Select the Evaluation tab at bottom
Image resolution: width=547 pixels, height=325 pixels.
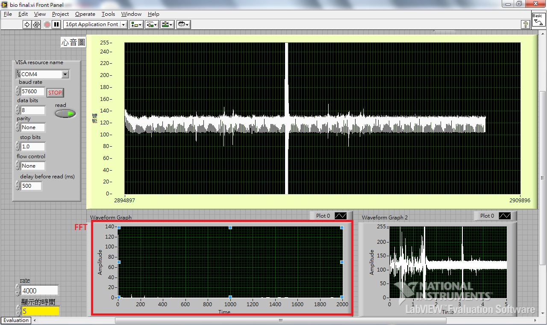(x=16, y=320)
